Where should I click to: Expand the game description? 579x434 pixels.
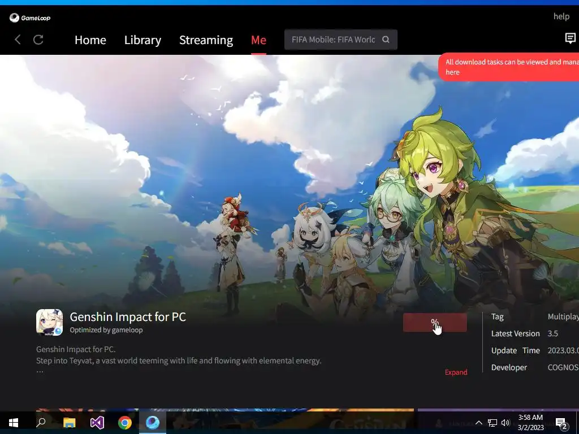(x=456, y=372)
